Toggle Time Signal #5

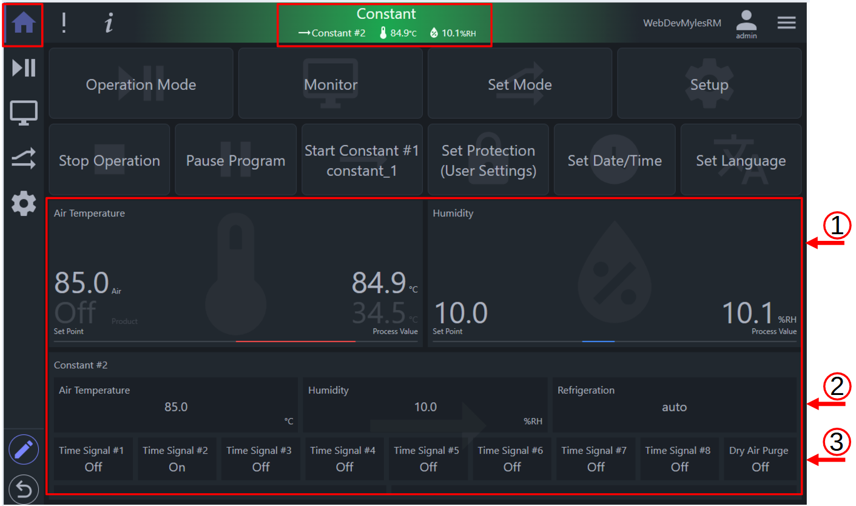428,459
